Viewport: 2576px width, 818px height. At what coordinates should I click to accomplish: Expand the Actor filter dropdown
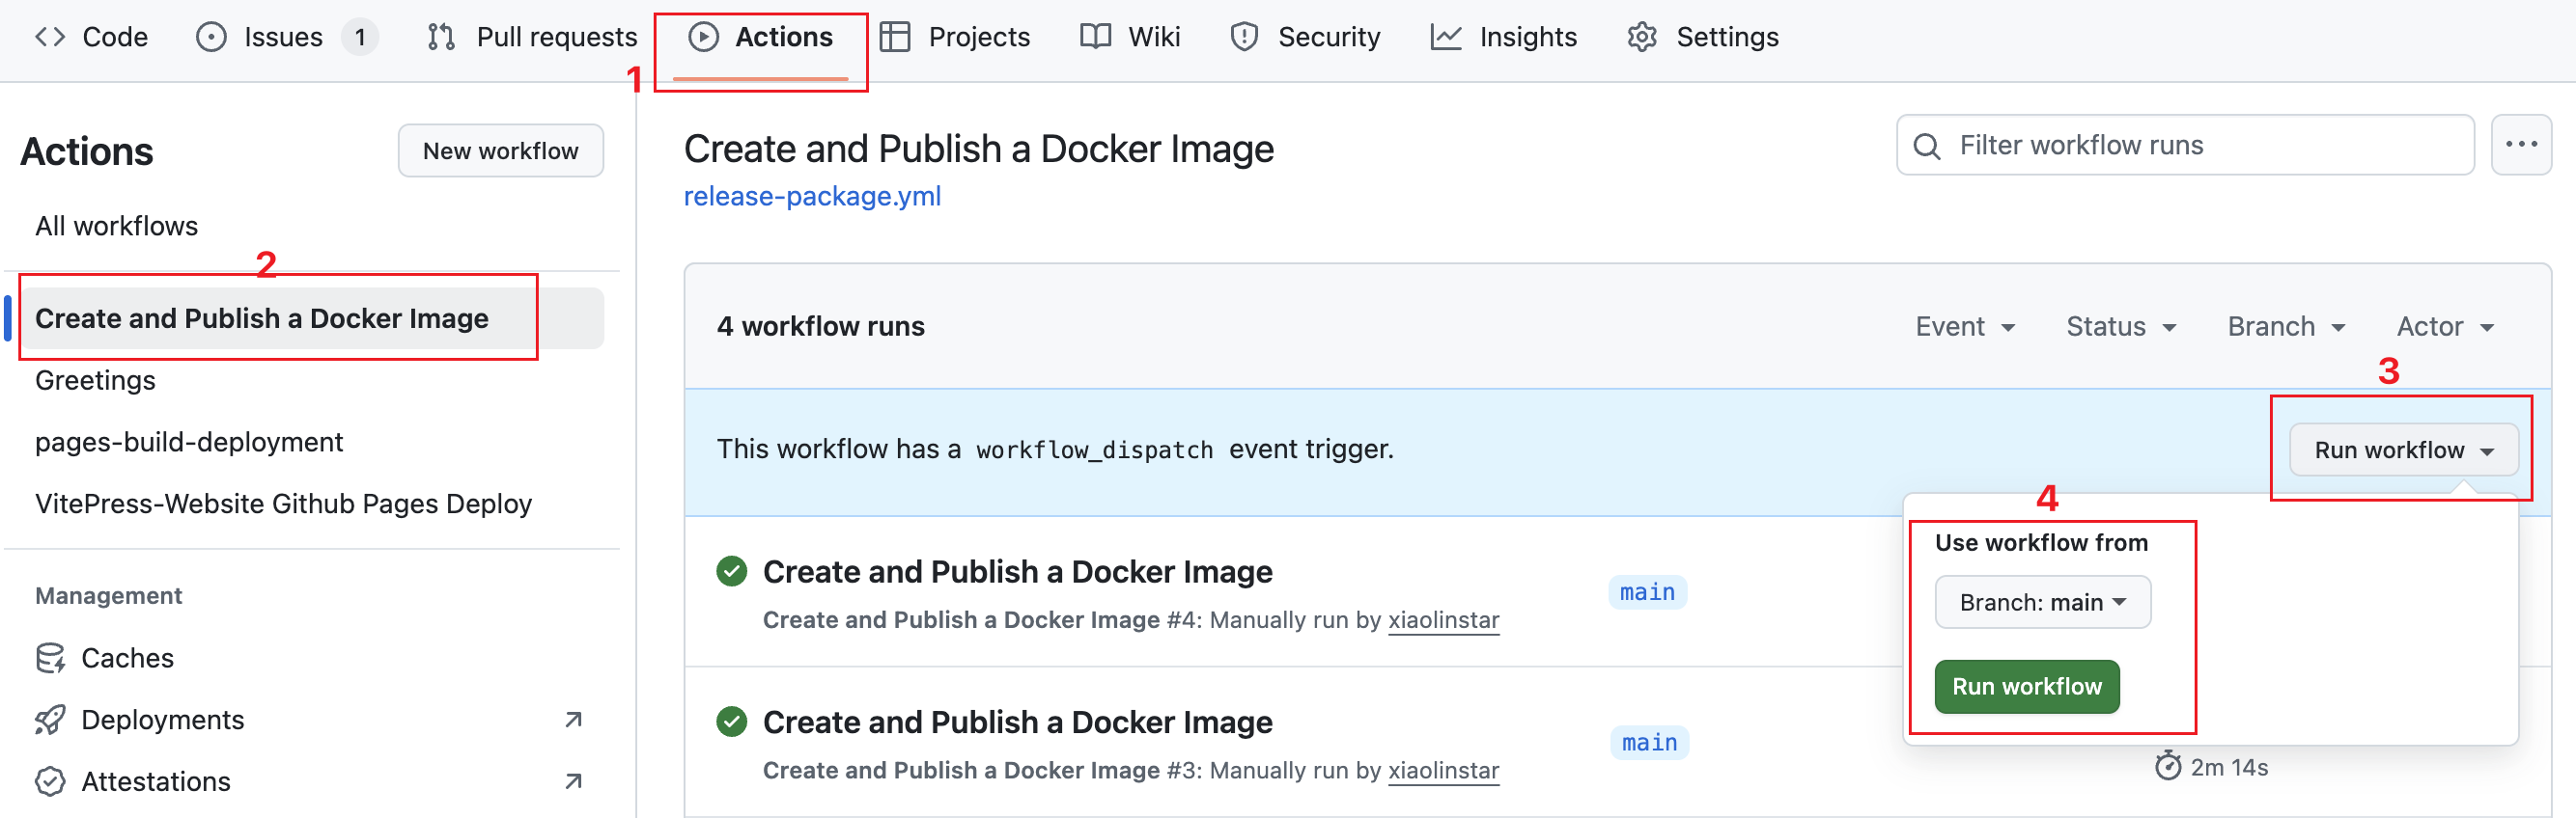coord(2445,327)
